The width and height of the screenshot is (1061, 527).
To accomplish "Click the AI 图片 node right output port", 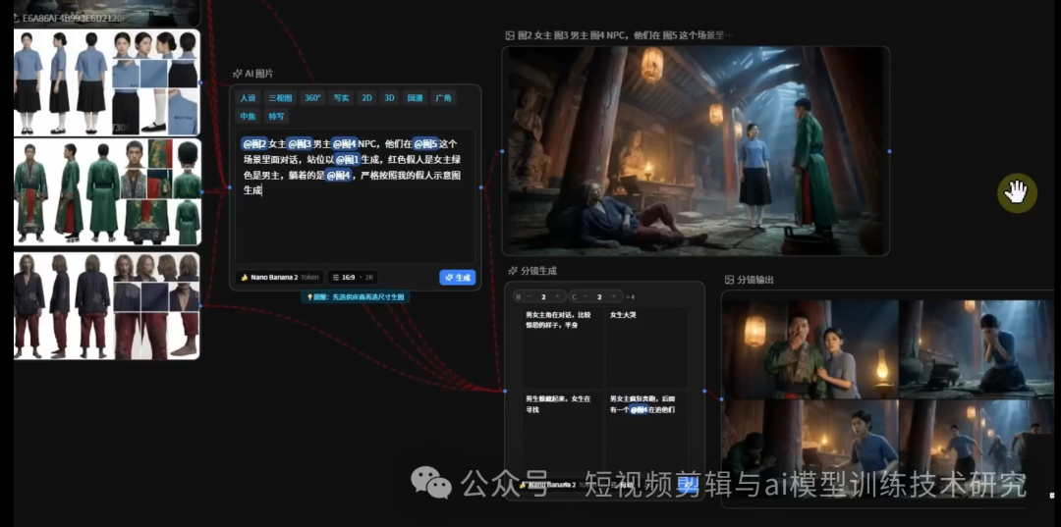I will 481,187.
